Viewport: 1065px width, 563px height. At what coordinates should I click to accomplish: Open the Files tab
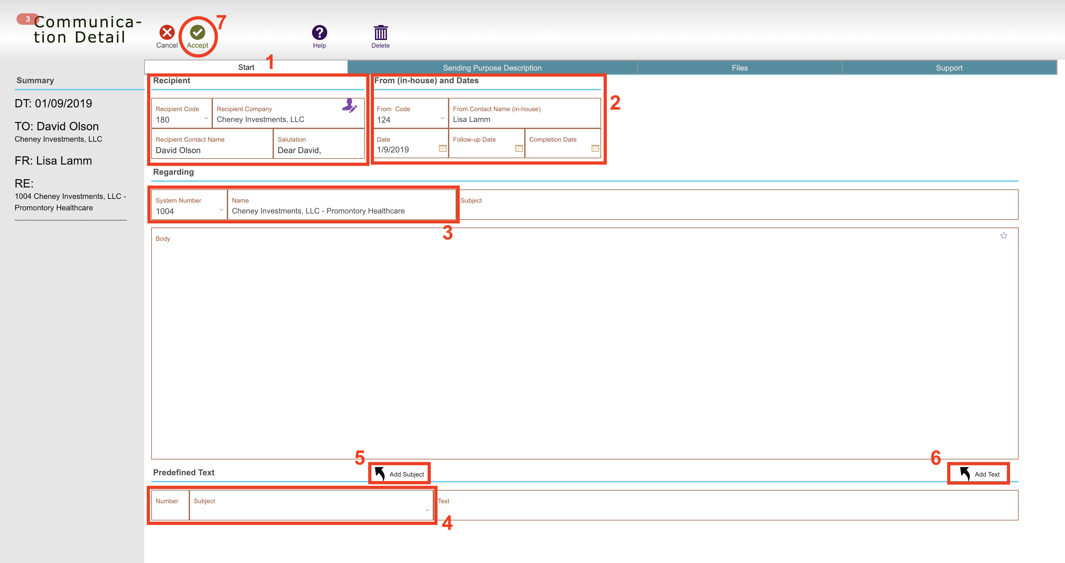click(x=739, y=68)
